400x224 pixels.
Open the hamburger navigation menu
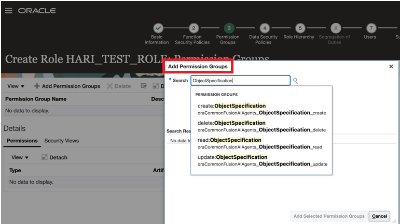coord(8,11)
